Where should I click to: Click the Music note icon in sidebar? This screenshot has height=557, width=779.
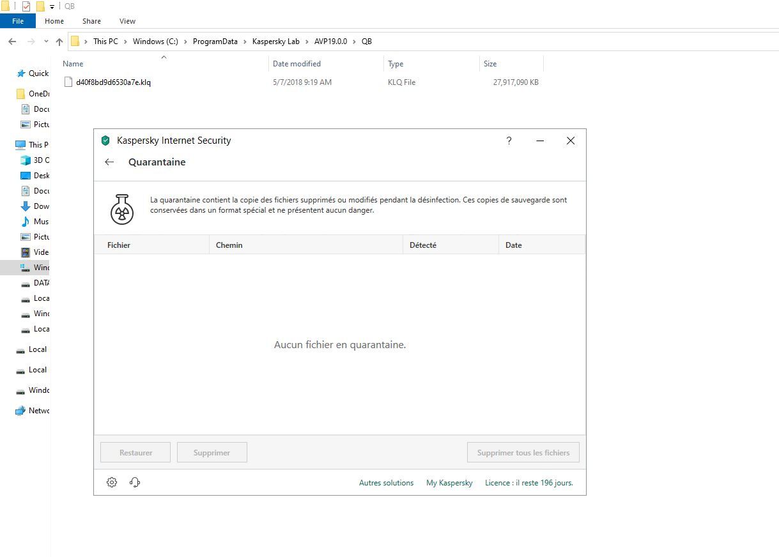click(26, 222)
